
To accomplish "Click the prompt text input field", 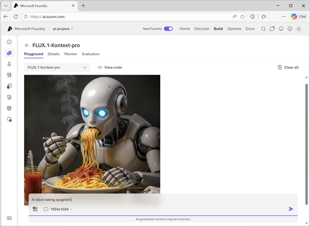I will click(163, 200).
